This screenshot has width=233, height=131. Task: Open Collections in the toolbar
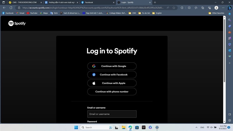pos(203,8)
